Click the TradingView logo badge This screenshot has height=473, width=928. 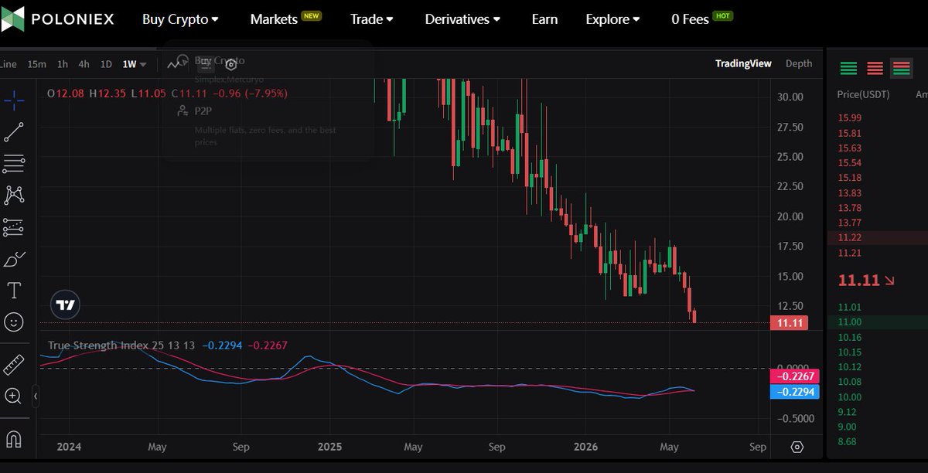pyautogui.click(x=66, y=305)
